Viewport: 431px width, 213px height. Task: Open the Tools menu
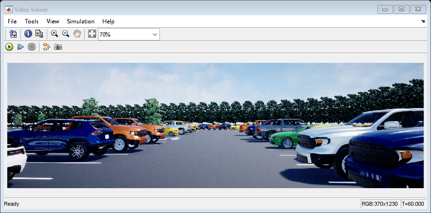pos(31,21)
